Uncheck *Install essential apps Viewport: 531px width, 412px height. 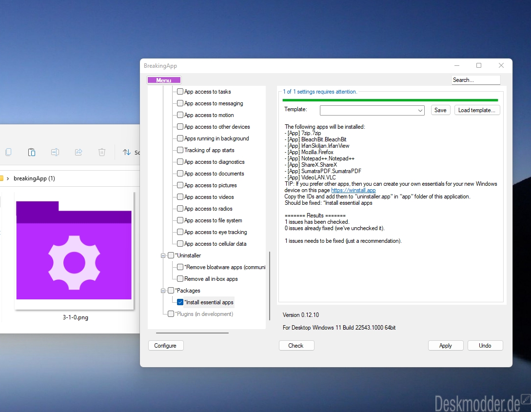[x=180, y=302]
